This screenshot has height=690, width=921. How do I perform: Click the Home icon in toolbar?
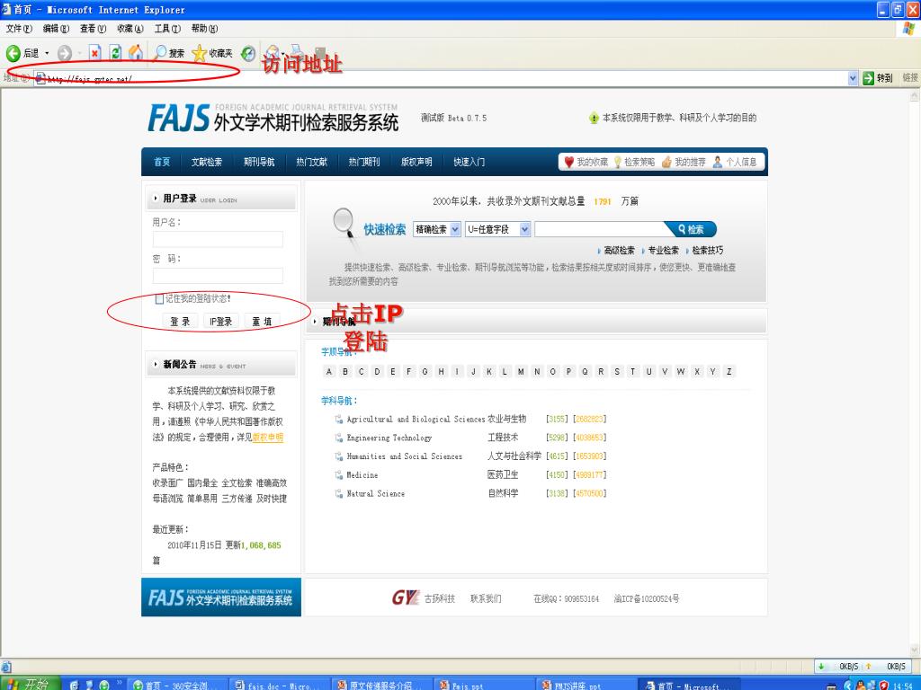136,53
